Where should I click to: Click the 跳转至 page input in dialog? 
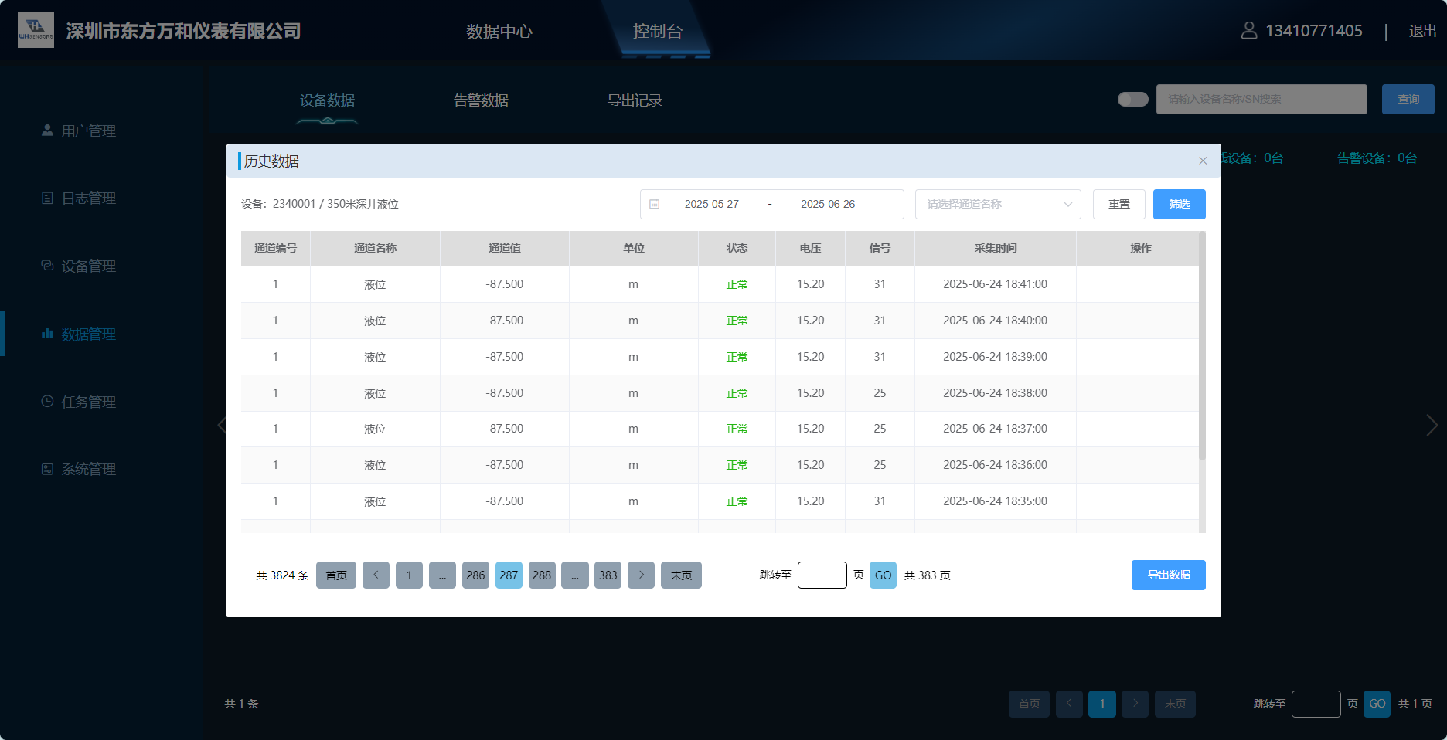pyautogui.click(x=822, y=575)
